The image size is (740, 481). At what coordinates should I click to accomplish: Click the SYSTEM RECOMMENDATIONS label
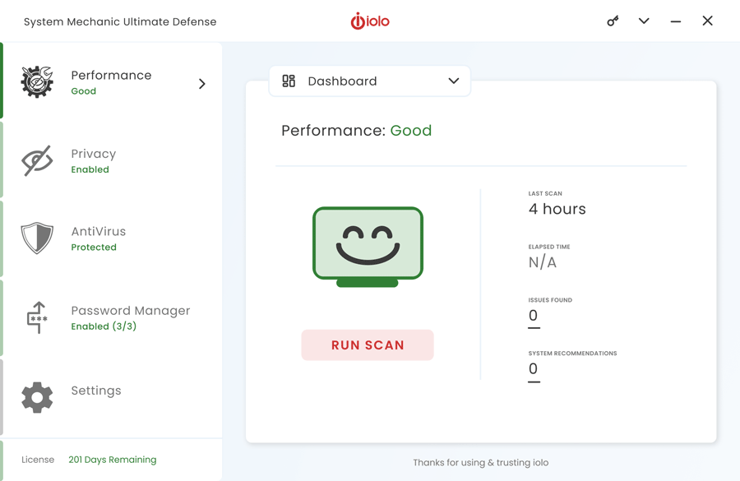572,354
